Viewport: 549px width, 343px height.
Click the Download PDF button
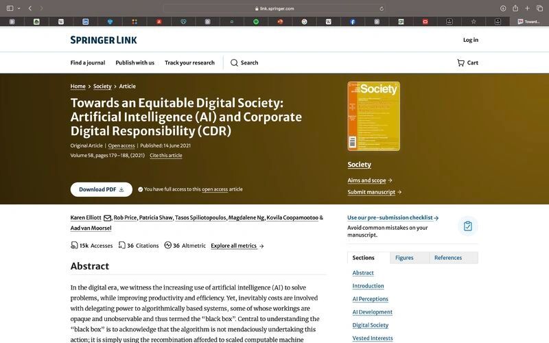click(x=101, y=189)
